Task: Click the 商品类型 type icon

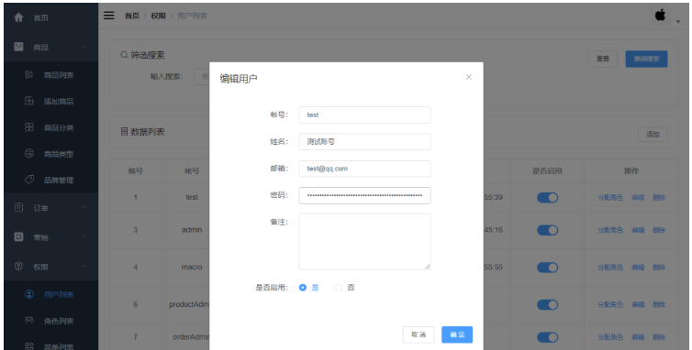Action: 29,154
